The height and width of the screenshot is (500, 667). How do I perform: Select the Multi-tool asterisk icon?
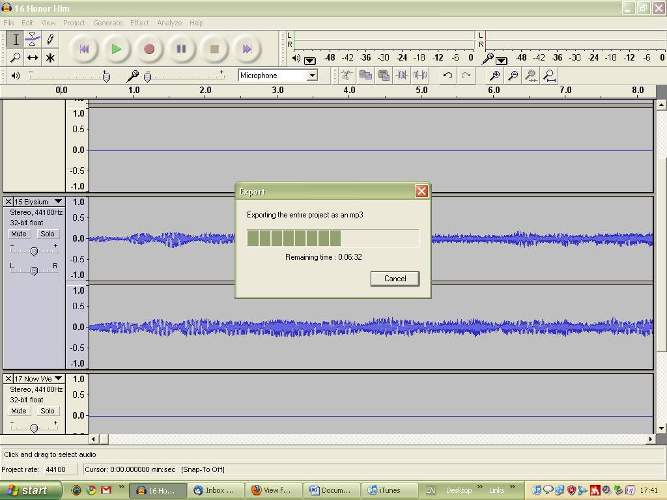coord(50,58)
